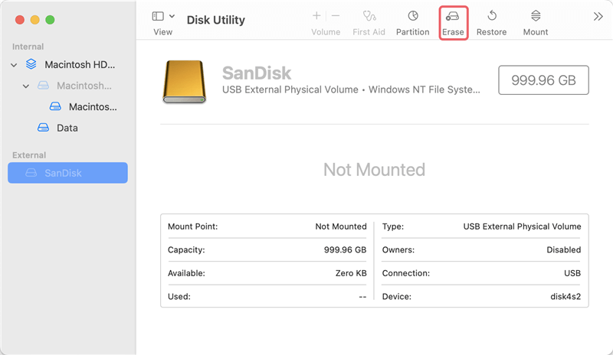613x355 pixels.
Task: Click the Internal sidebar section header
Action: (28, 47)
